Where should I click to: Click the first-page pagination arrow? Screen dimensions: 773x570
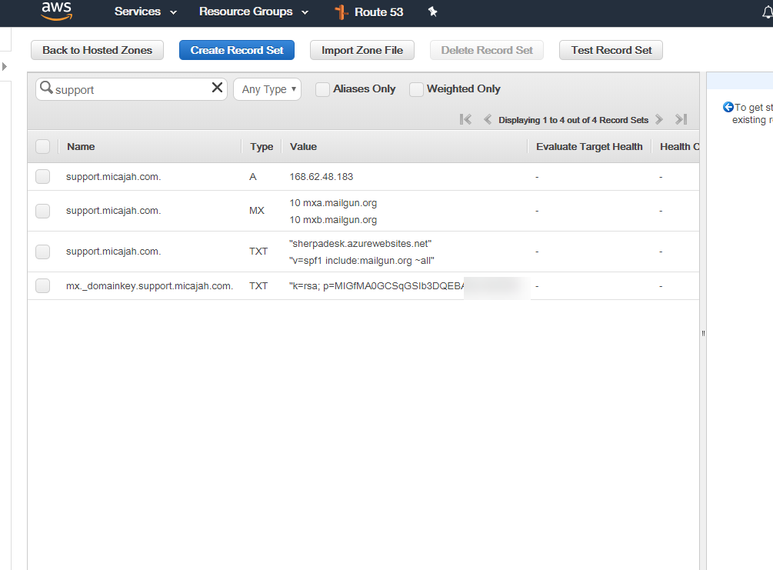[465, 119]
